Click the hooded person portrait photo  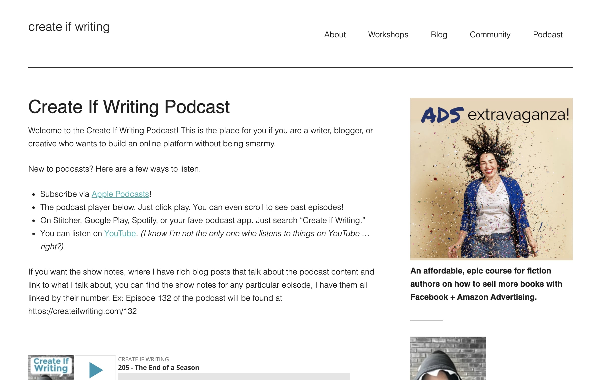coord(448,358)
